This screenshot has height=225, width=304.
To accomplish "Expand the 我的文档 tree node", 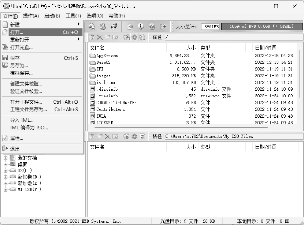I will (x=6, y=158).
